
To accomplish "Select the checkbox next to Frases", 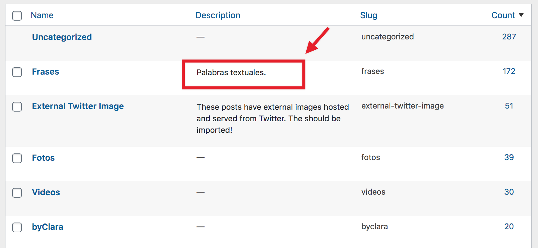I will (x=17, y=72).
